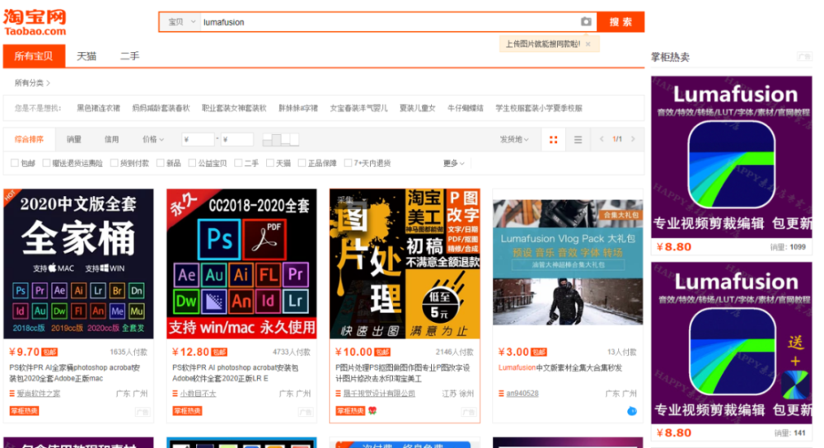Click shop icon beside an940528
Viewport: 824px width, 448px height.
pos(501,394)
